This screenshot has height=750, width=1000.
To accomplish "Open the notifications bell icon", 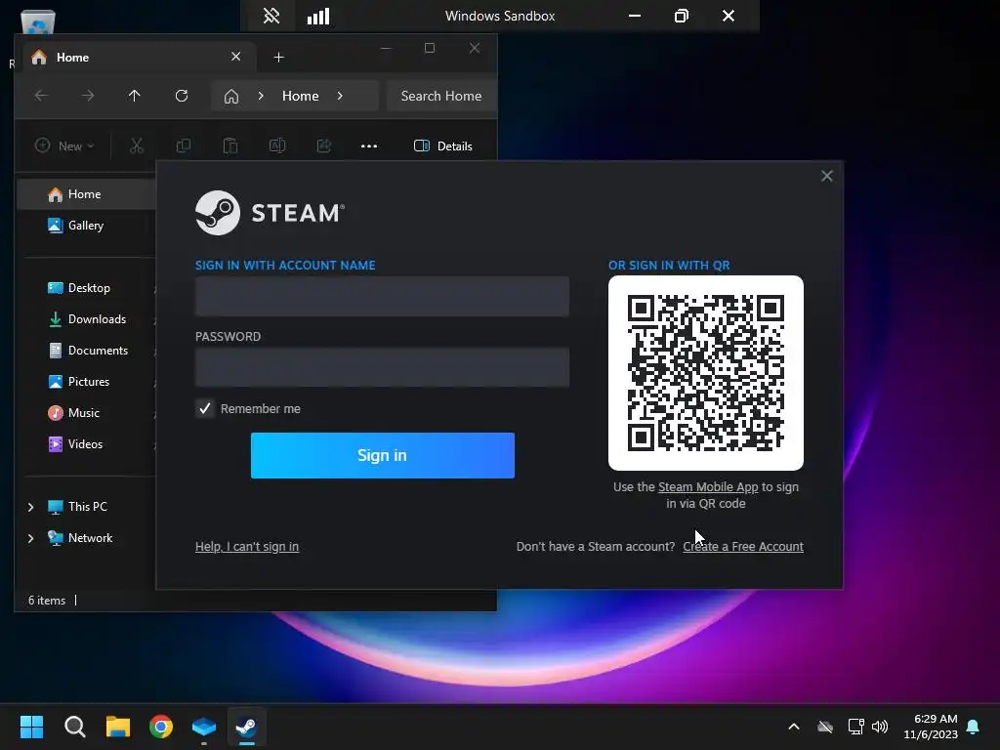I will (x=974, y=727).
